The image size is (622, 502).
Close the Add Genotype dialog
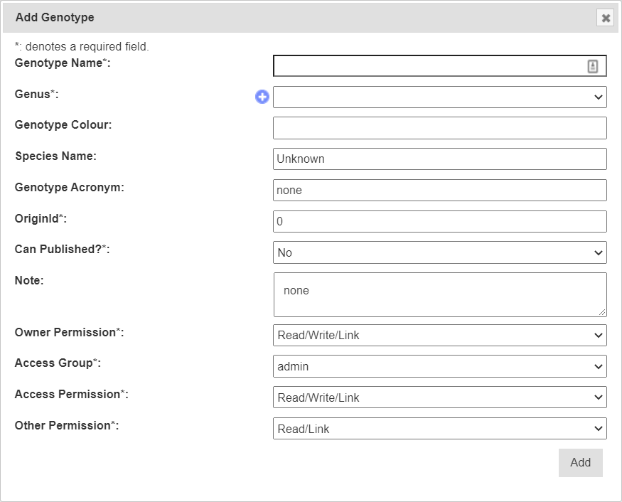click(x=606, y=18)
